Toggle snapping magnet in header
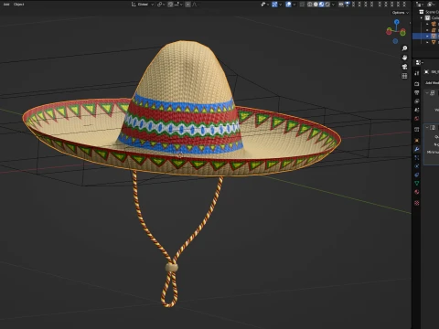Viewport: 439px width, 329px height. click(171, 5)
